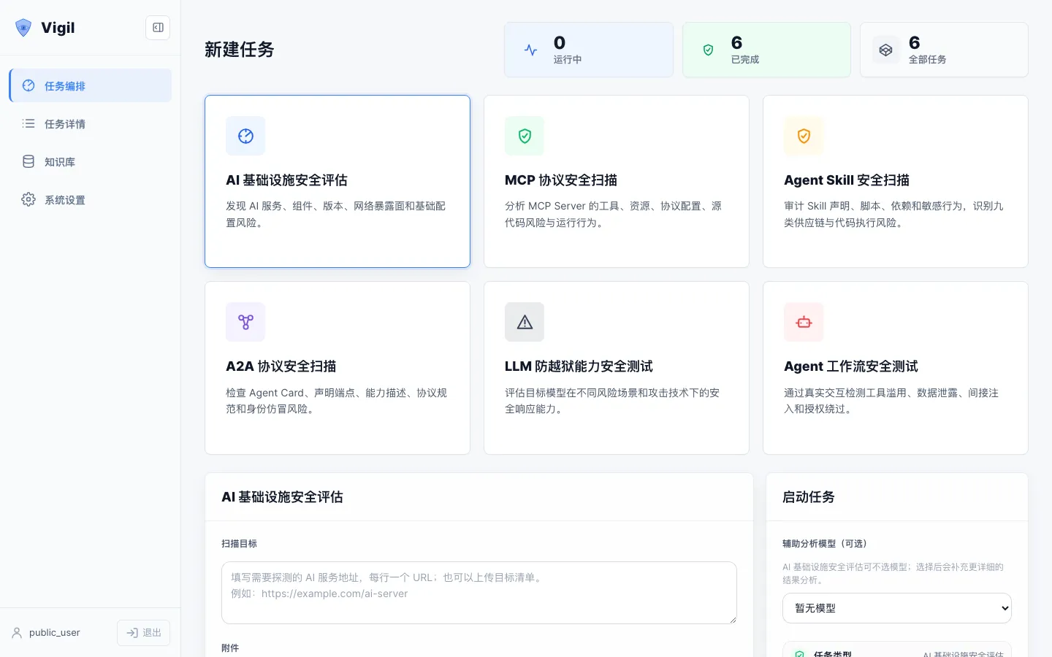The height and width of the screenshot is (657, 1052).
Task: Select the Agent 工作流 red robot icon
Action: click(x=804, y=322)
